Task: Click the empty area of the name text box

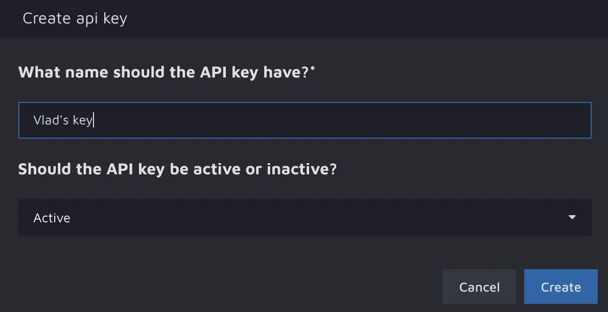Action: pyautogui.click(x=358, y=120)
